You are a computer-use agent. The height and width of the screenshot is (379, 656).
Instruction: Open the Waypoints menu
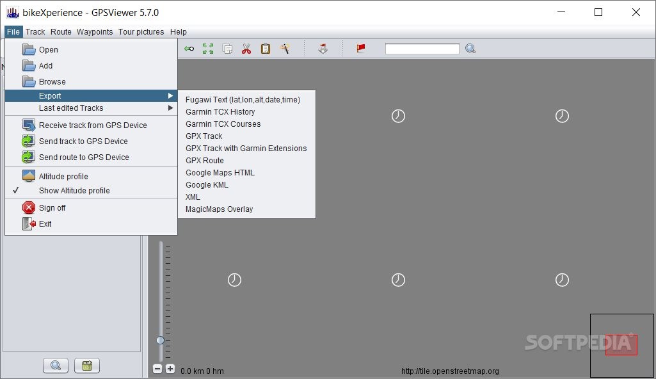(95, 32)
